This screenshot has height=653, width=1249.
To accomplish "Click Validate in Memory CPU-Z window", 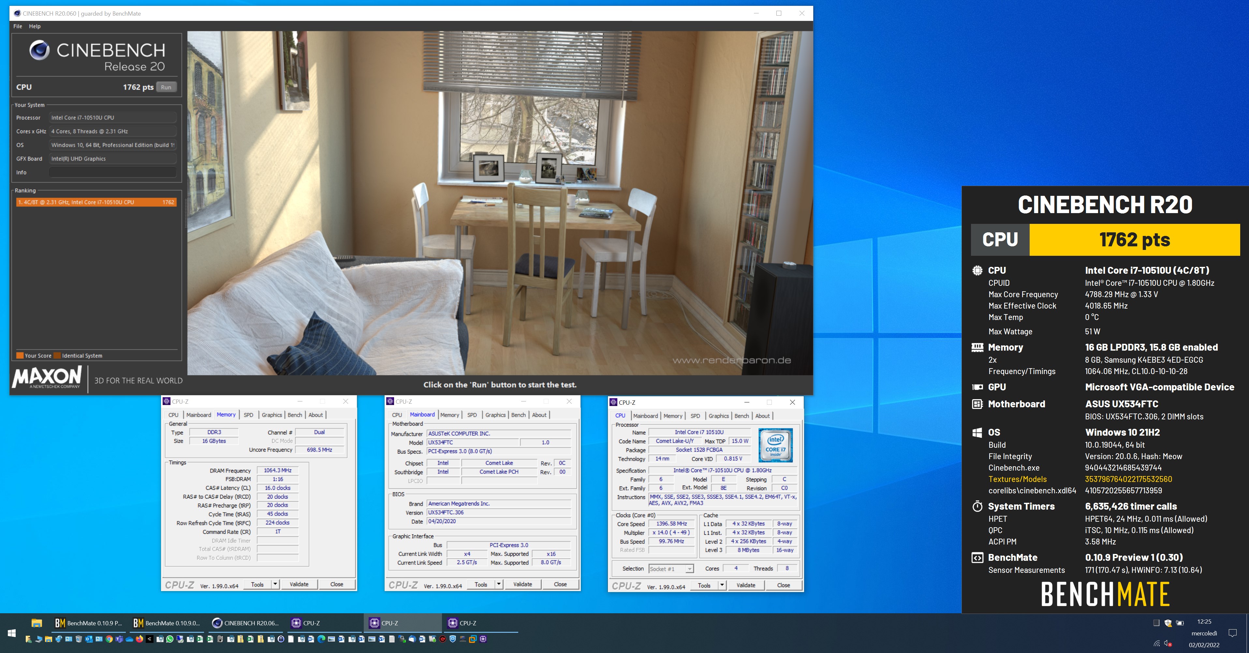I will pyautogui.click(x=299, y=584).
